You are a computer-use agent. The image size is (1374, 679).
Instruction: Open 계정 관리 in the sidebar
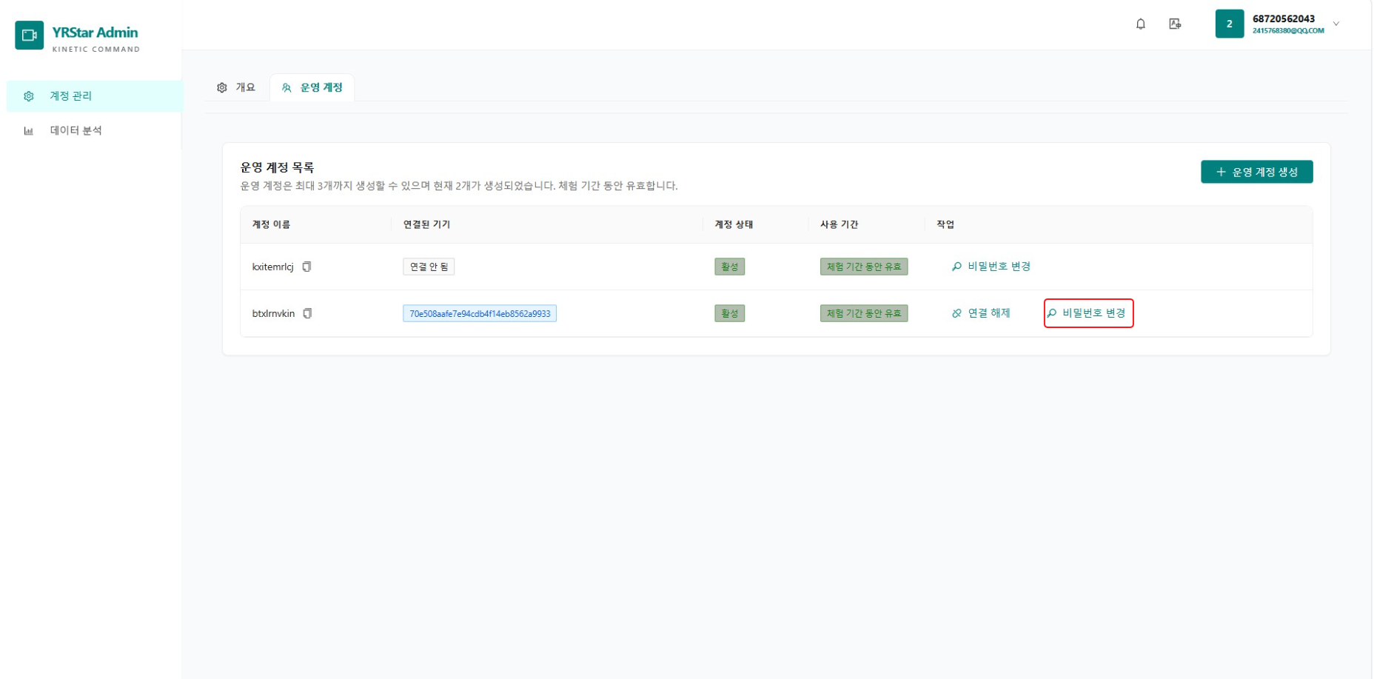[x=94, y=96]
